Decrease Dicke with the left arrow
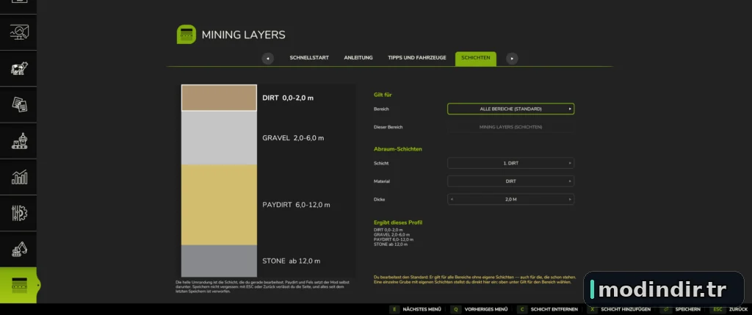The image size is (752, 315). coord(452,199)
